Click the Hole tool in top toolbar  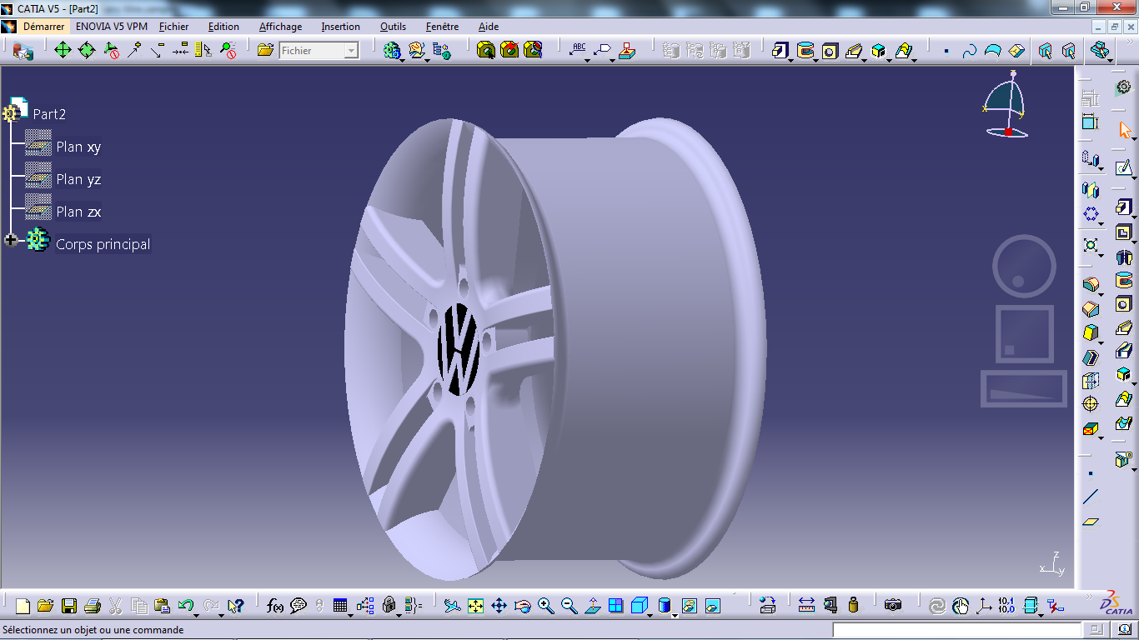click(x=830, y=51)
